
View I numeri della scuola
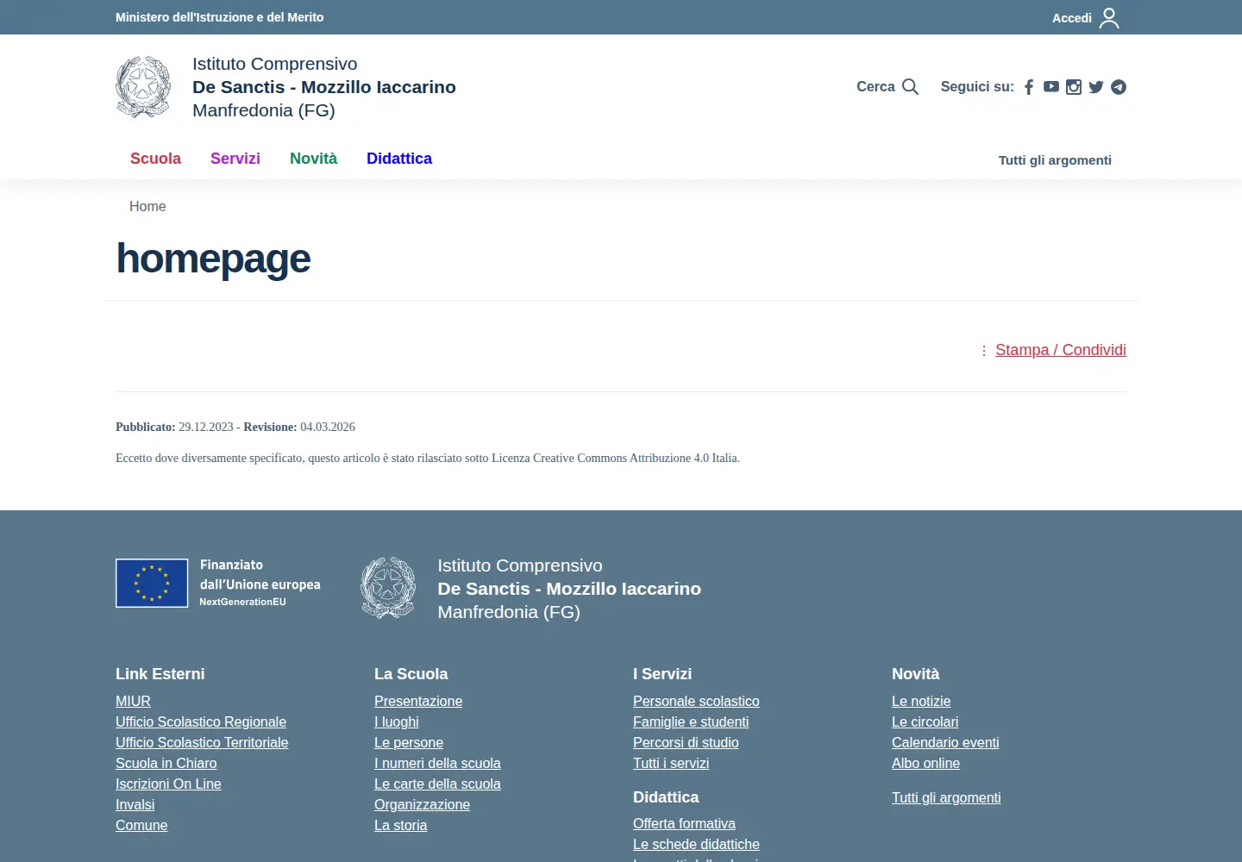(437, 764)
